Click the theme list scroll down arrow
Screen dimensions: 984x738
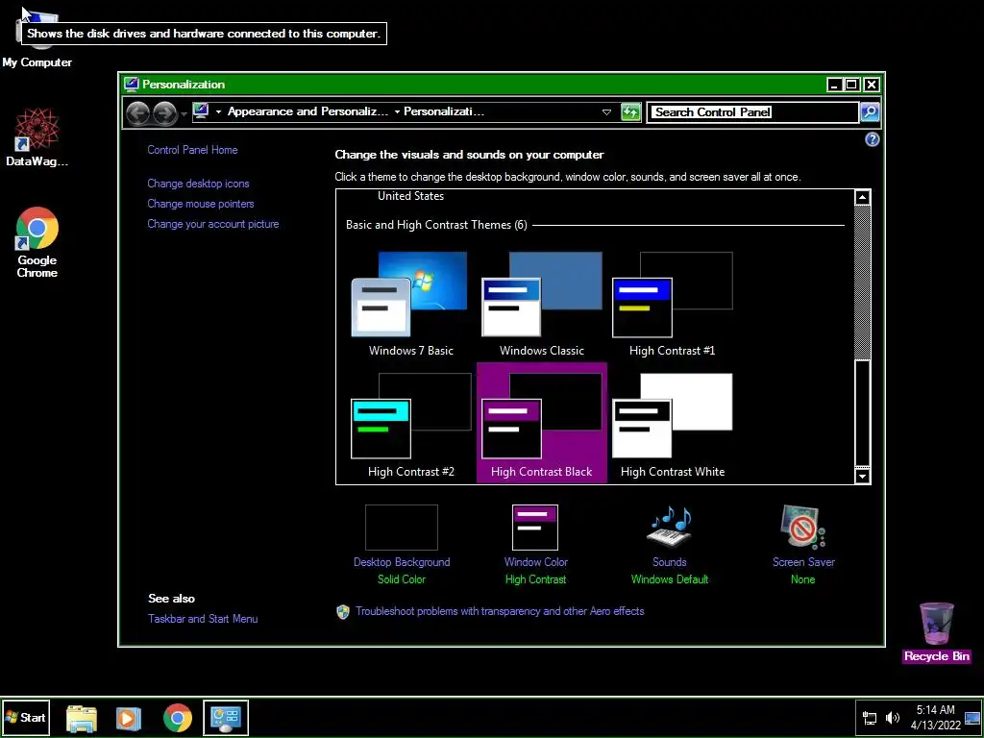[x=862, y=476]
